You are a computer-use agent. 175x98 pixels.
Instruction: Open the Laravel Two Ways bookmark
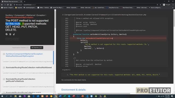click(57, 8)
